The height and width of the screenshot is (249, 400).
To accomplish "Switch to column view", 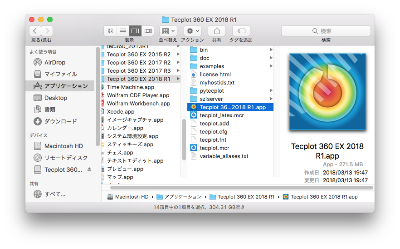I will 135,31.
